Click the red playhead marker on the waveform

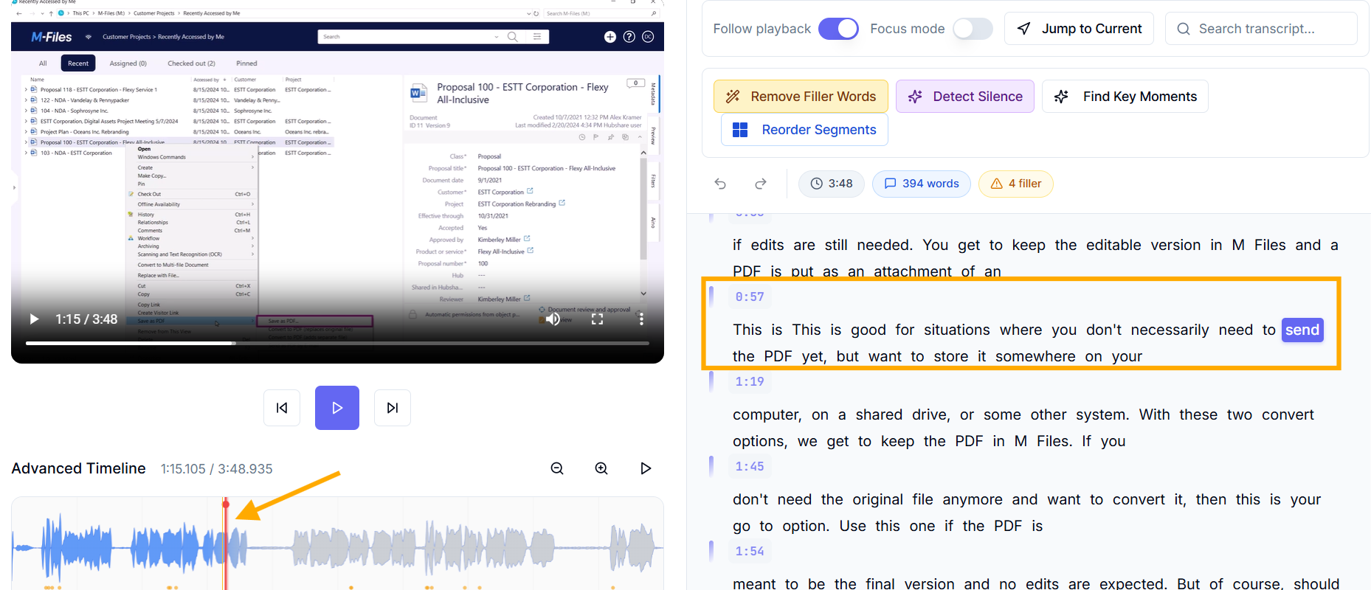226,504
